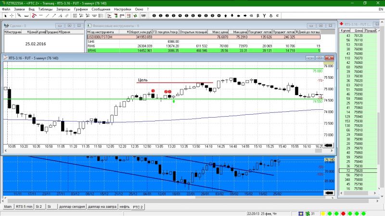Screen dimensions: 385x216
Task: Select the crosshair cursor tool
Action: 12,16
